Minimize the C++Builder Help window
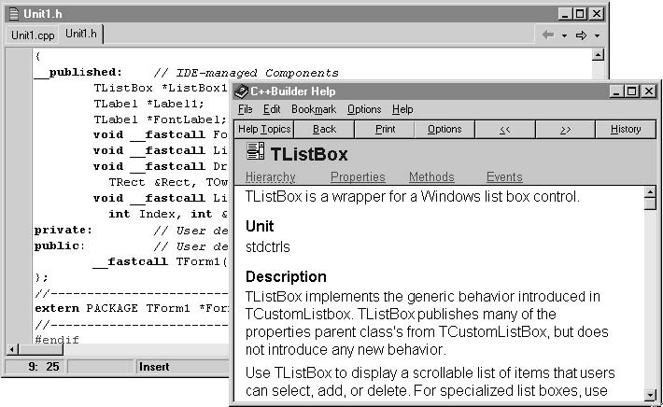This screenshot has width=663, height=407. [616, 91]
